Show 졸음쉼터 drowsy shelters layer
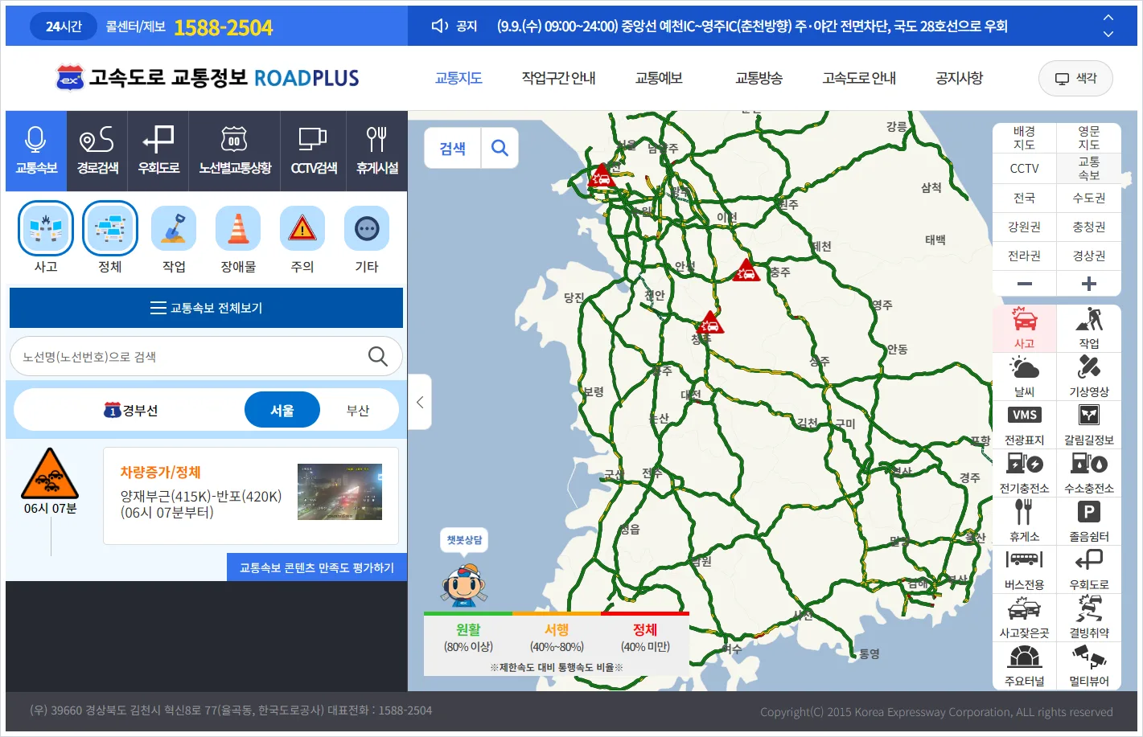Screen dimensions: 1143x737 pos(1089,522)
